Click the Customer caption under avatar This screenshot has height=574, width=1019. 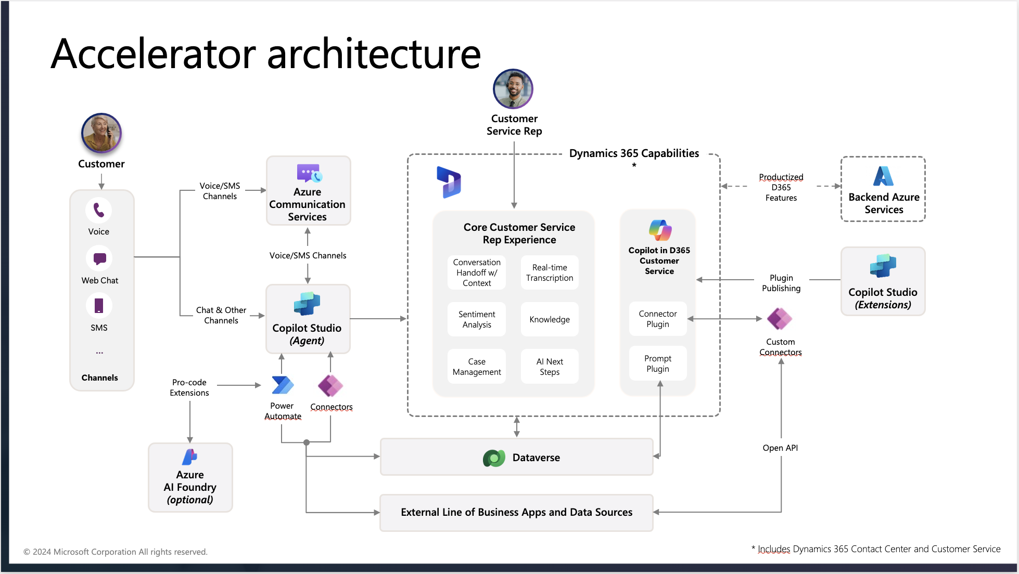(x=101, y=164)
